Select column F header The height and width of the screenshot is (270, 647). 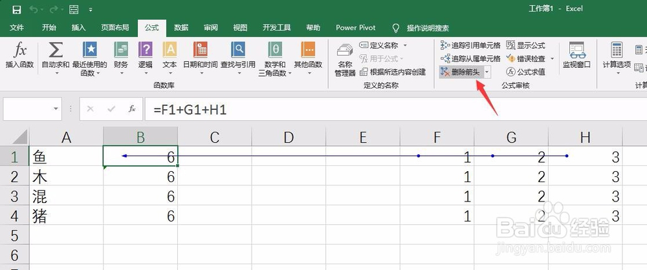tap(437, 137)
